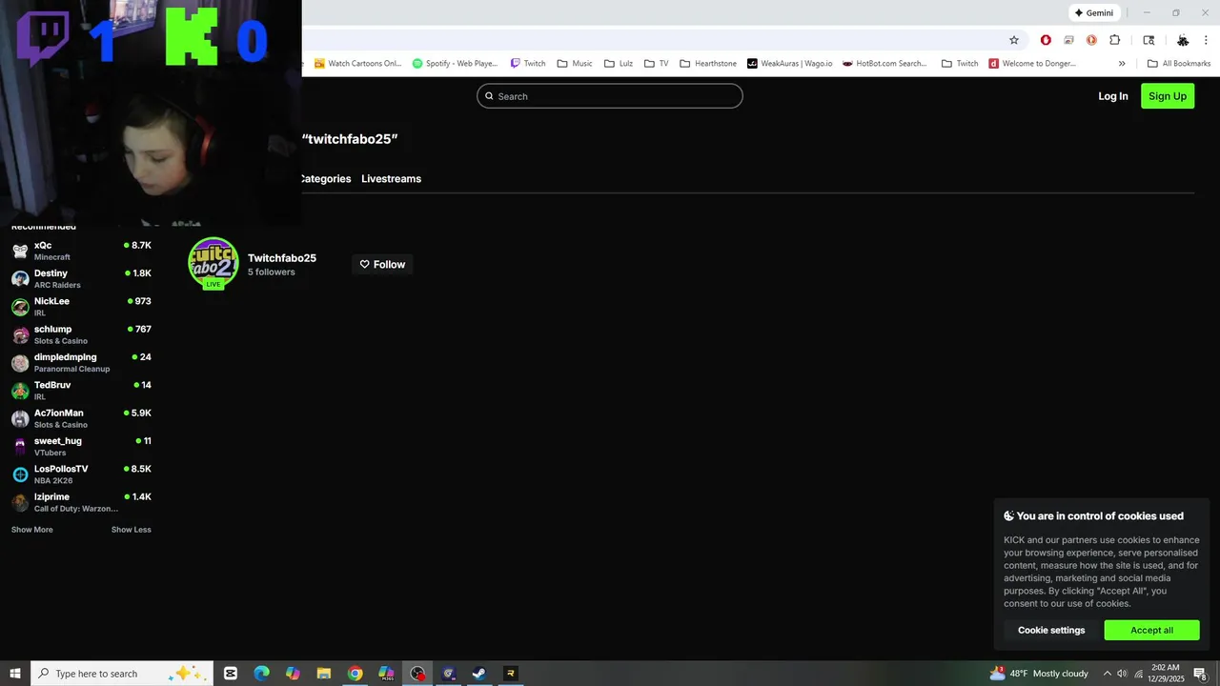Open Destiny's ARC Raiders stream

[81, 279]
